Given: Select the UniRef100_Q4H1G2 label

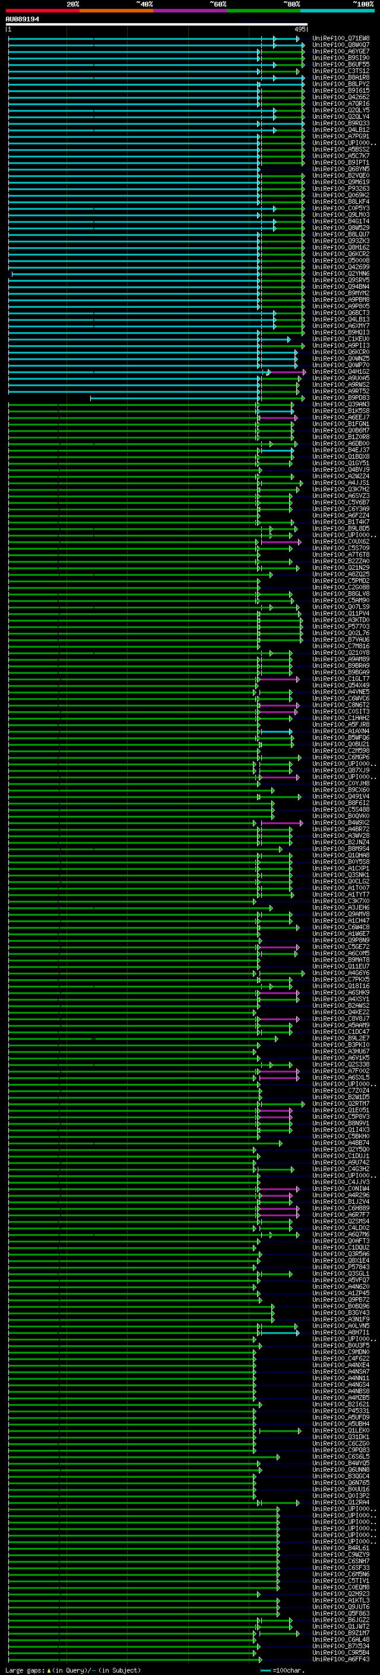Looking at the screenshot, I should click(340, 372).
